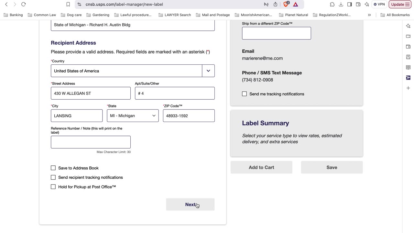Open Brave Shields icon in address bar
The image size is (414, 233).
286,4
